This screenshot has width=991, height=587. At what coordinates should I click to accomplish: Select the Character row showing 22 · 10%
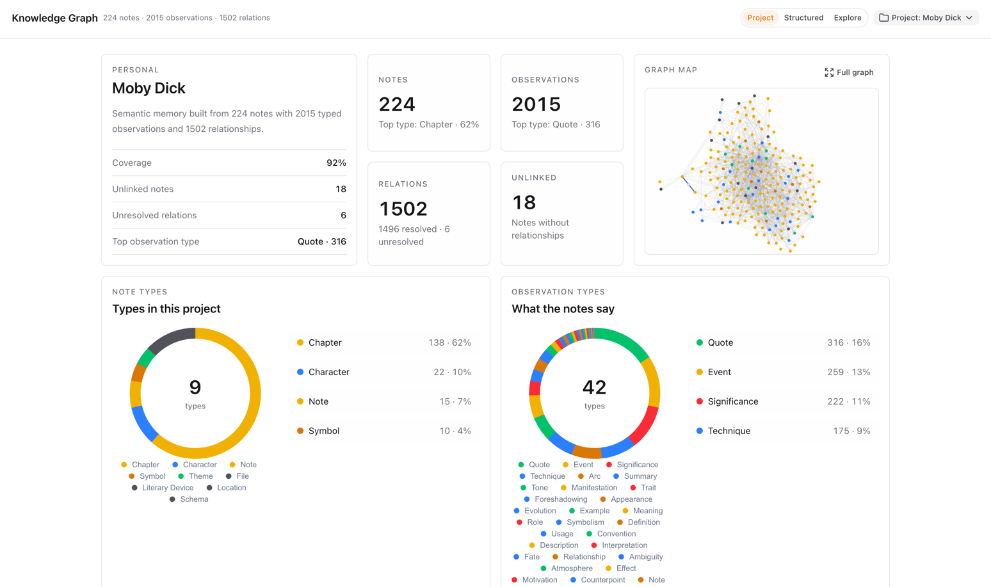pyautogui.click(x=384, y=372)
